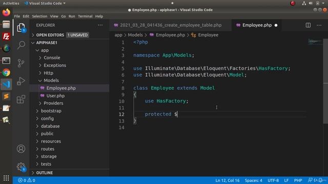Open editor More Actions ellipsis
This screenshot has height=184, width=328.
coord(319,25)
